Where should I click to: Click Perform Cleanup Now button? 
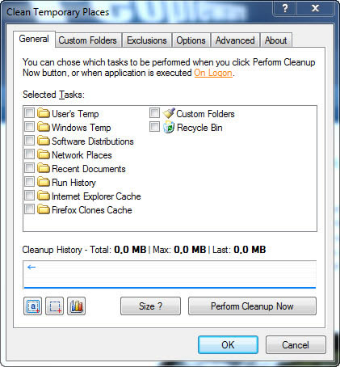(252, 306)
